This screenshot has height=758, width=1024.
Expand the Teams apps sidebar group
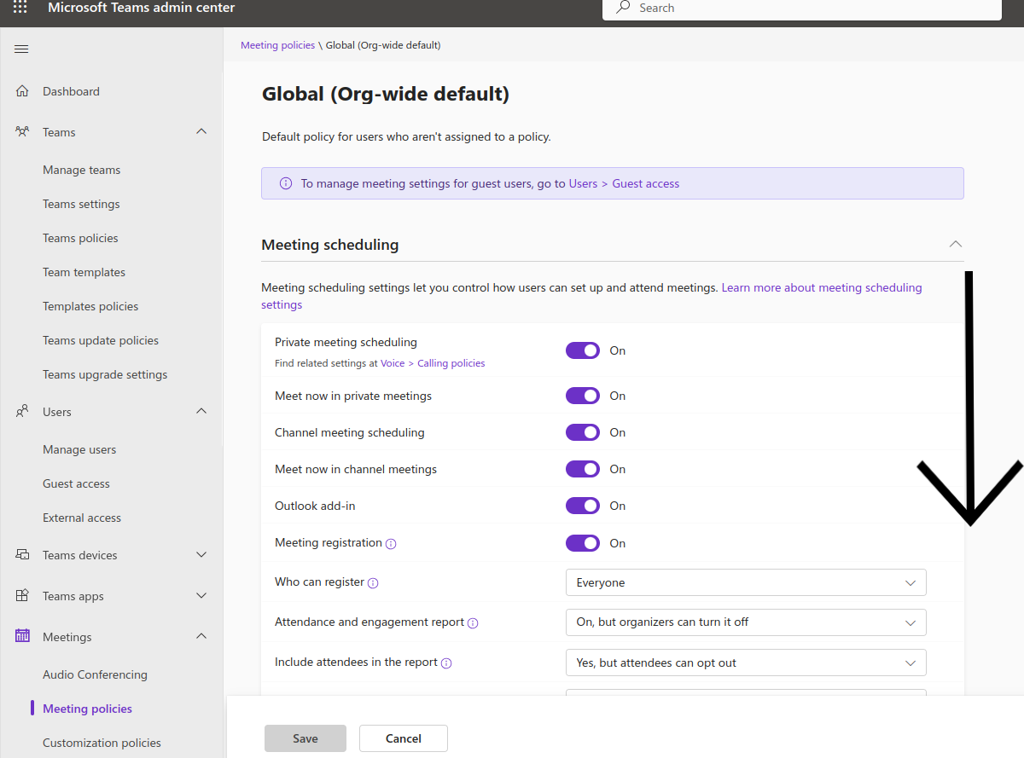click(201, 596)
